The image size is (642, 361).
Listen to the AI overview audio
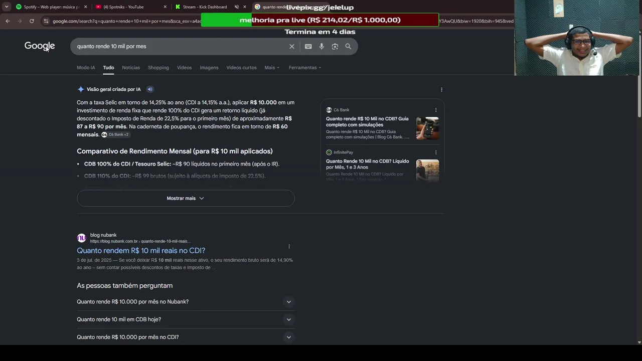pos(149,89)
